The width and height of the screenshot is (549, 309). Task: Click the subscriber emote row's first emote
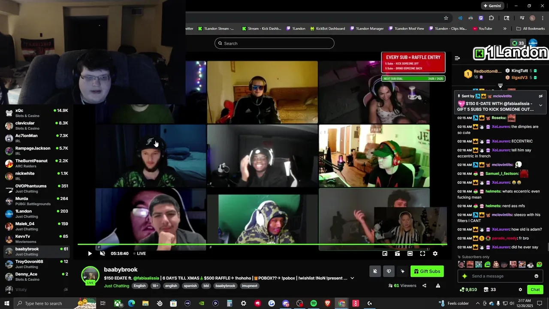click(462, 265)
